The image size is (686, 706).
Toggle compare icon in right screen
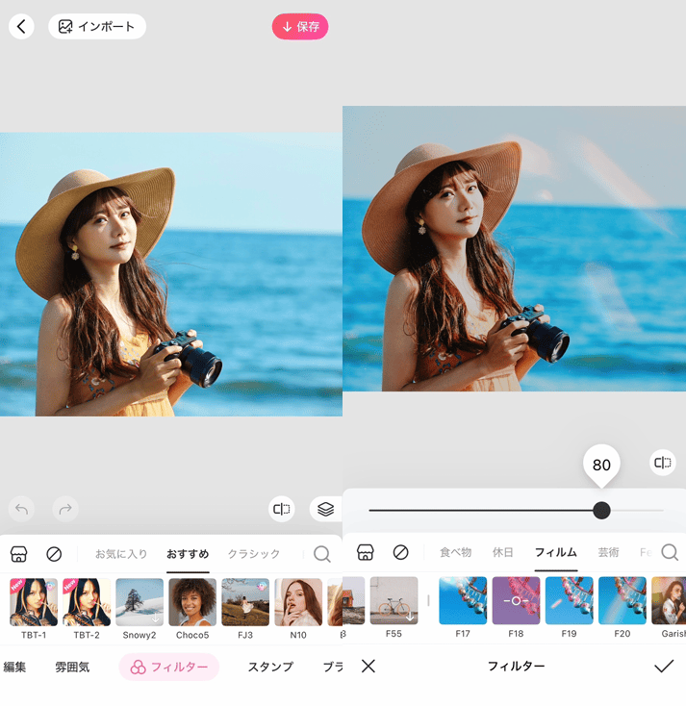663,463
